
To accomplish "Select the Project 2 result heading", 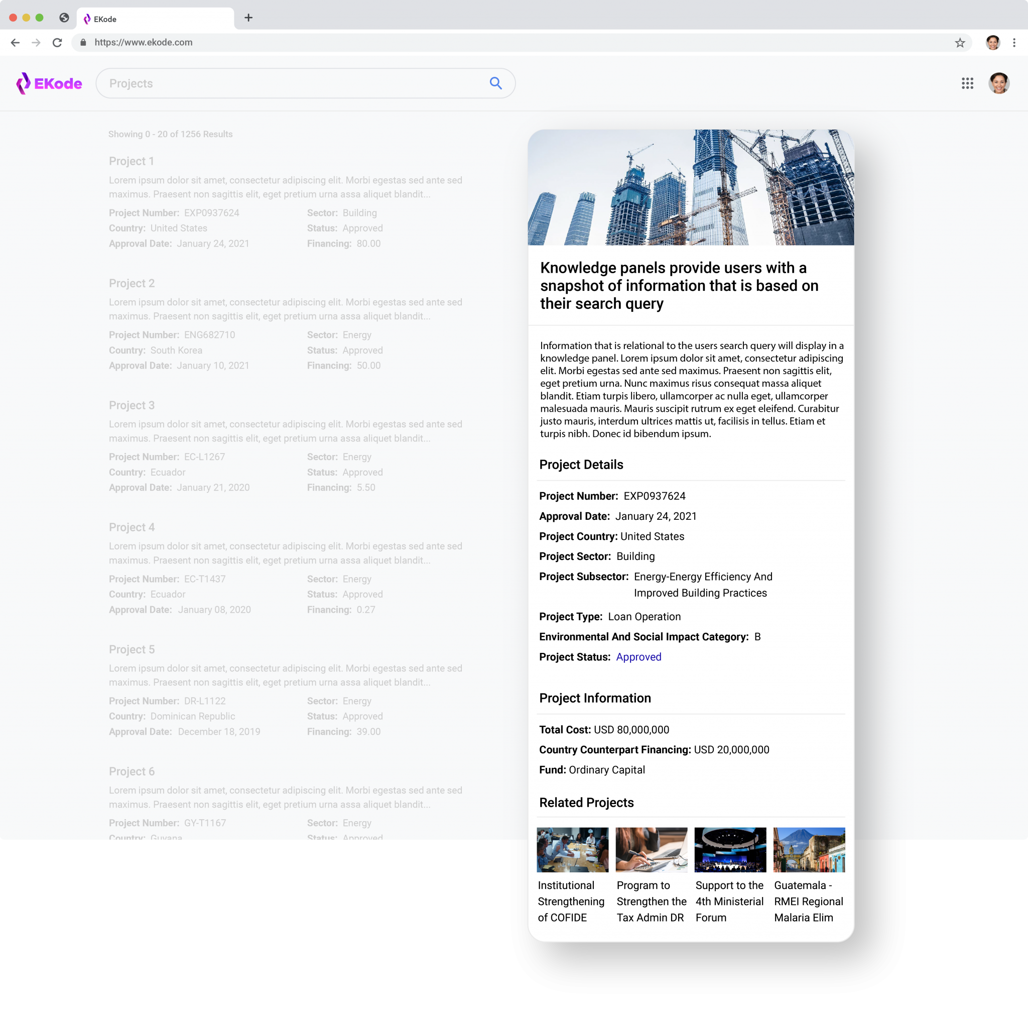I will [x=132, y=283].
